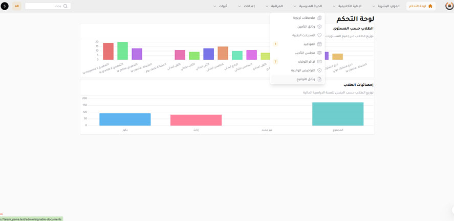Expand the إعدادات dropdown
The width and height of the screenshot is (454, 221).
(x=249, y=6)
